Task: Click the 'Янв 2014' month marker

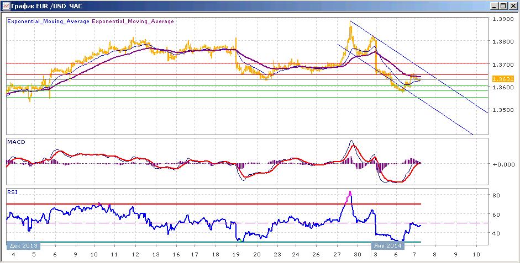Action: coord(388,245)
